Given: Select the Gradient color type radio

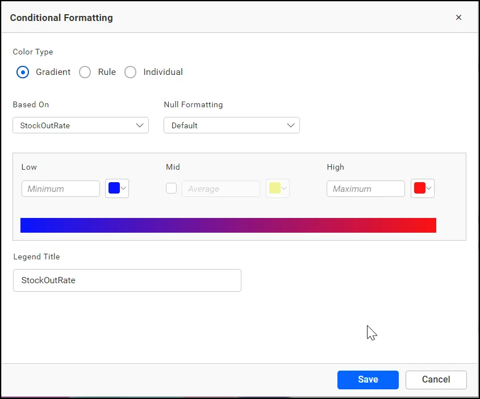Looking at the screenshot, I should point(23,72).
